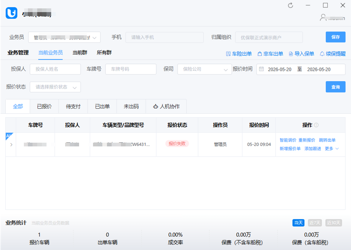This screenshot has width=351, height=250.
Task: Select the 已报价 tab
Action: click(x=44, y=106)
